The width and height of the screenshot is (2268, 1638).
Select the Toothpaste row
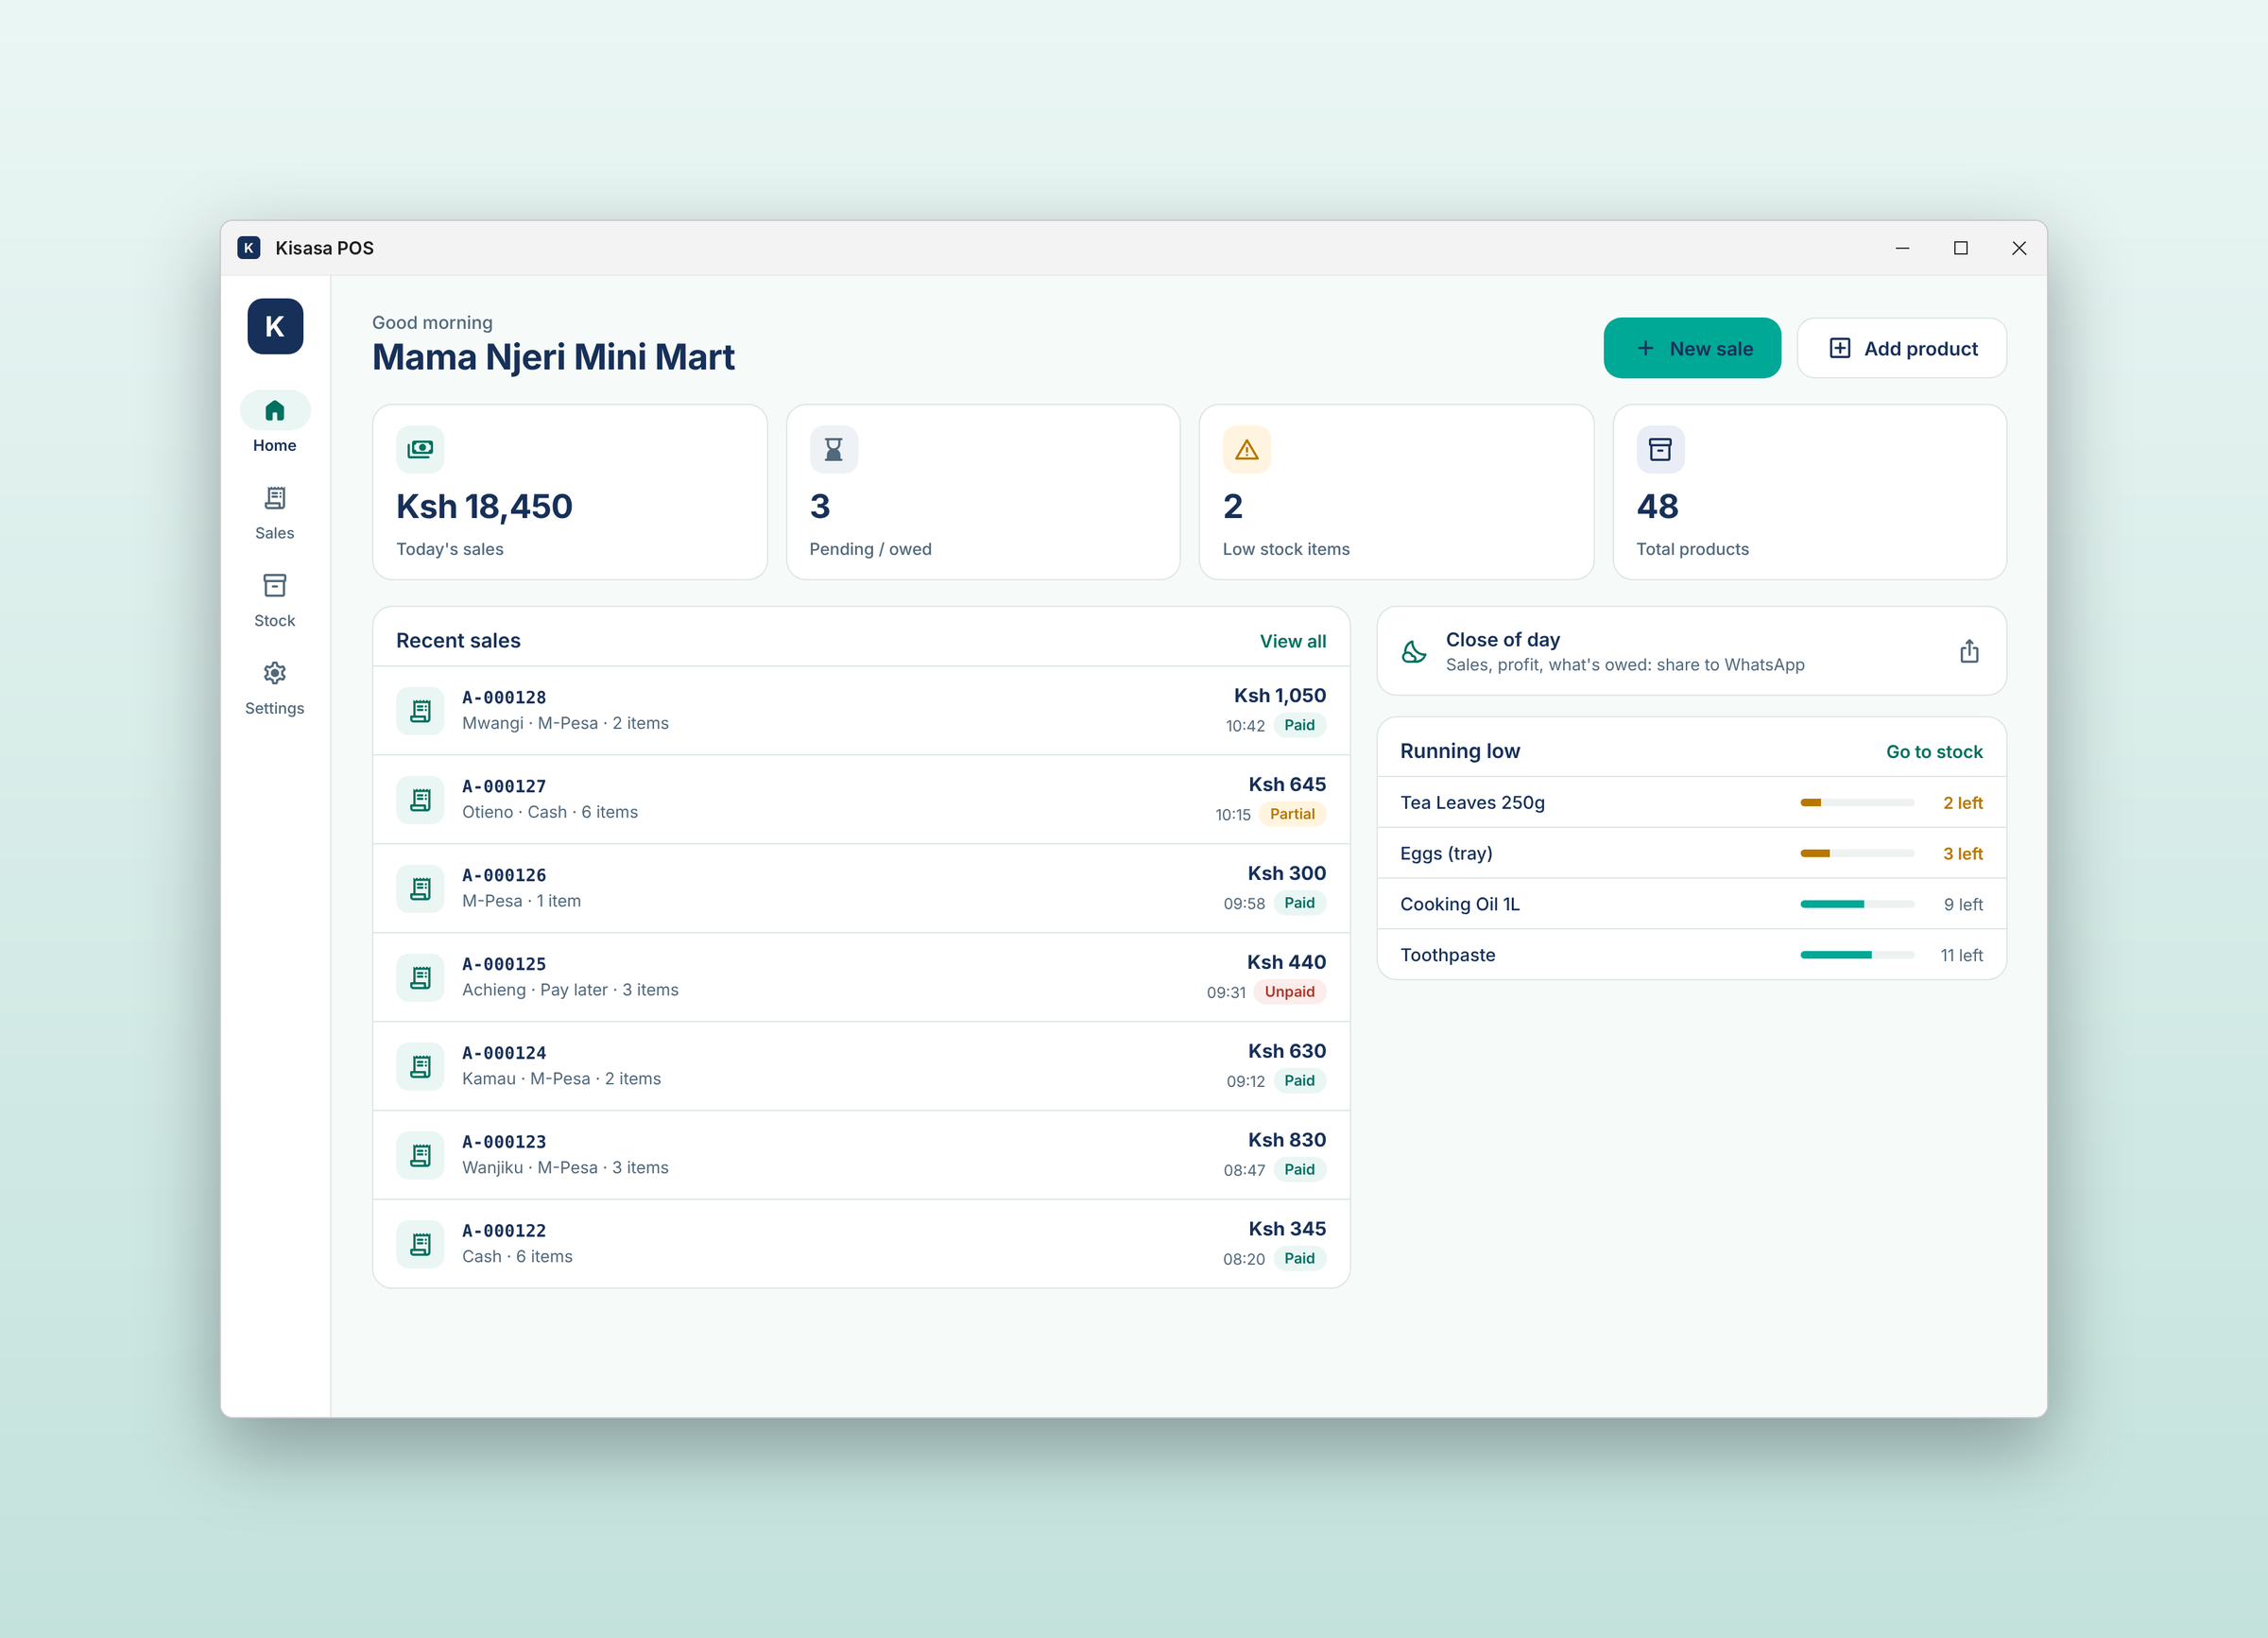click(x=1691, y=955)
